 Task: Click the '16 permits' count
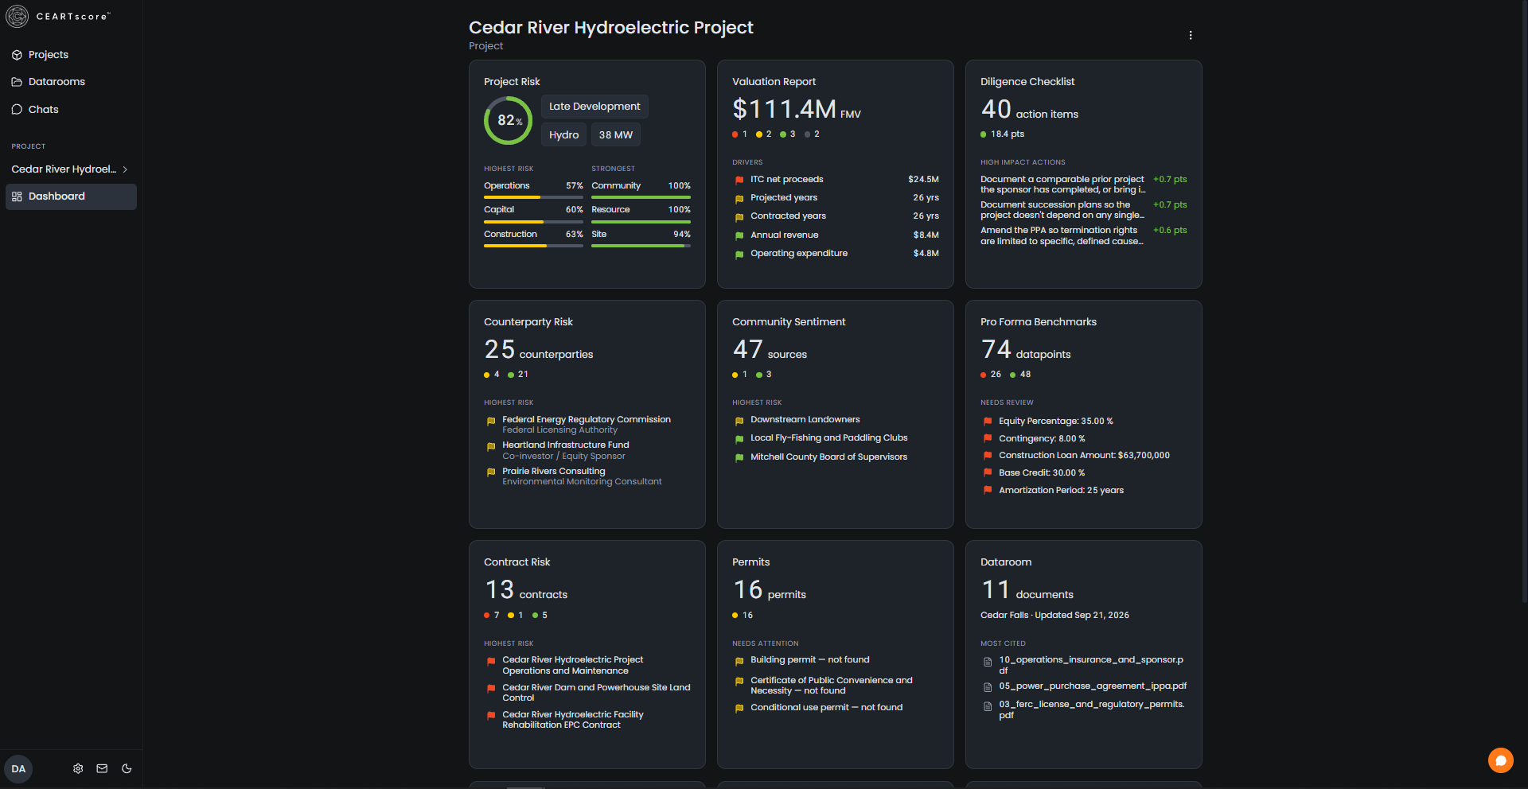point(769,590)
